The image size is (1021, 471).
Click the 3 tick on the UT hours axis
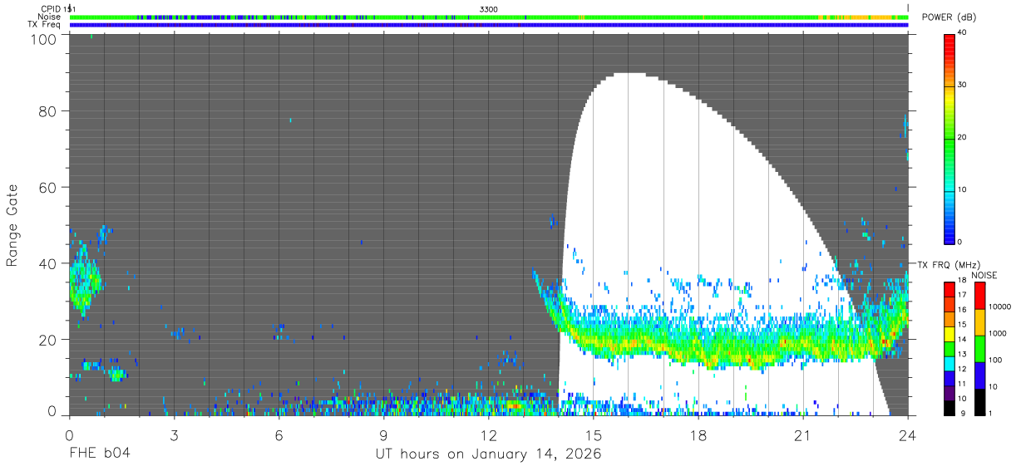click(x=174, y=435)
